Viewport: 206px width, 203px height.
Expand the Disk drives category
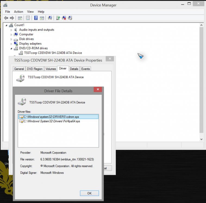coord(11,39)
